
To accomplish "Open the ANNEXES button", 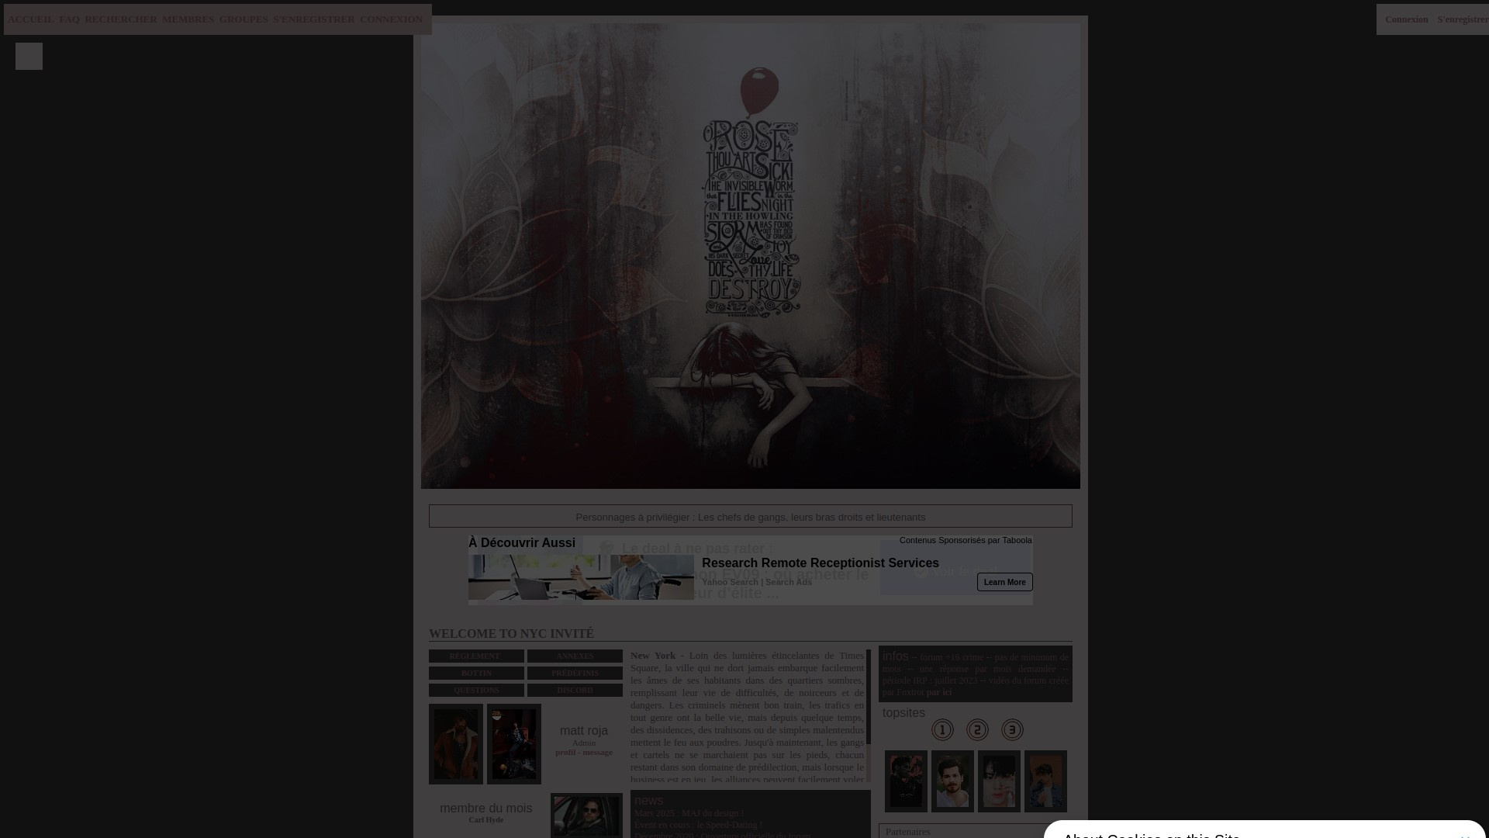I will [x=575, y=656].
